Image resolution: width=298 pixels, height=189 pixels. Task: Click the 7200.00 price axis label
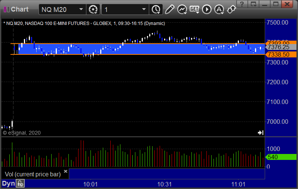277,82
